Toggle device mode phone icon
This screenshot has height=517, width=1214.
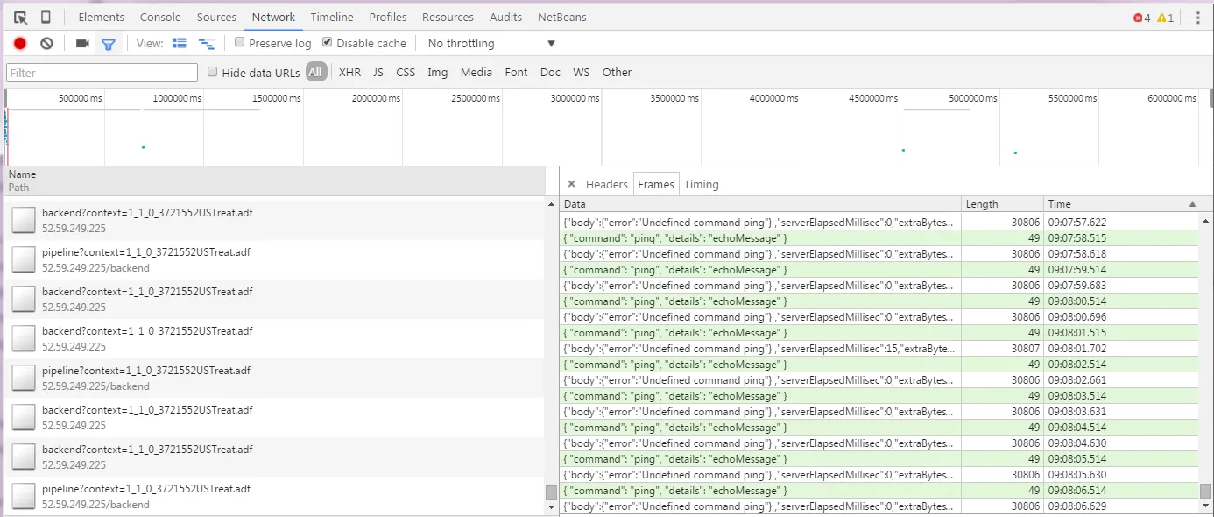click(x=46, y=17)
